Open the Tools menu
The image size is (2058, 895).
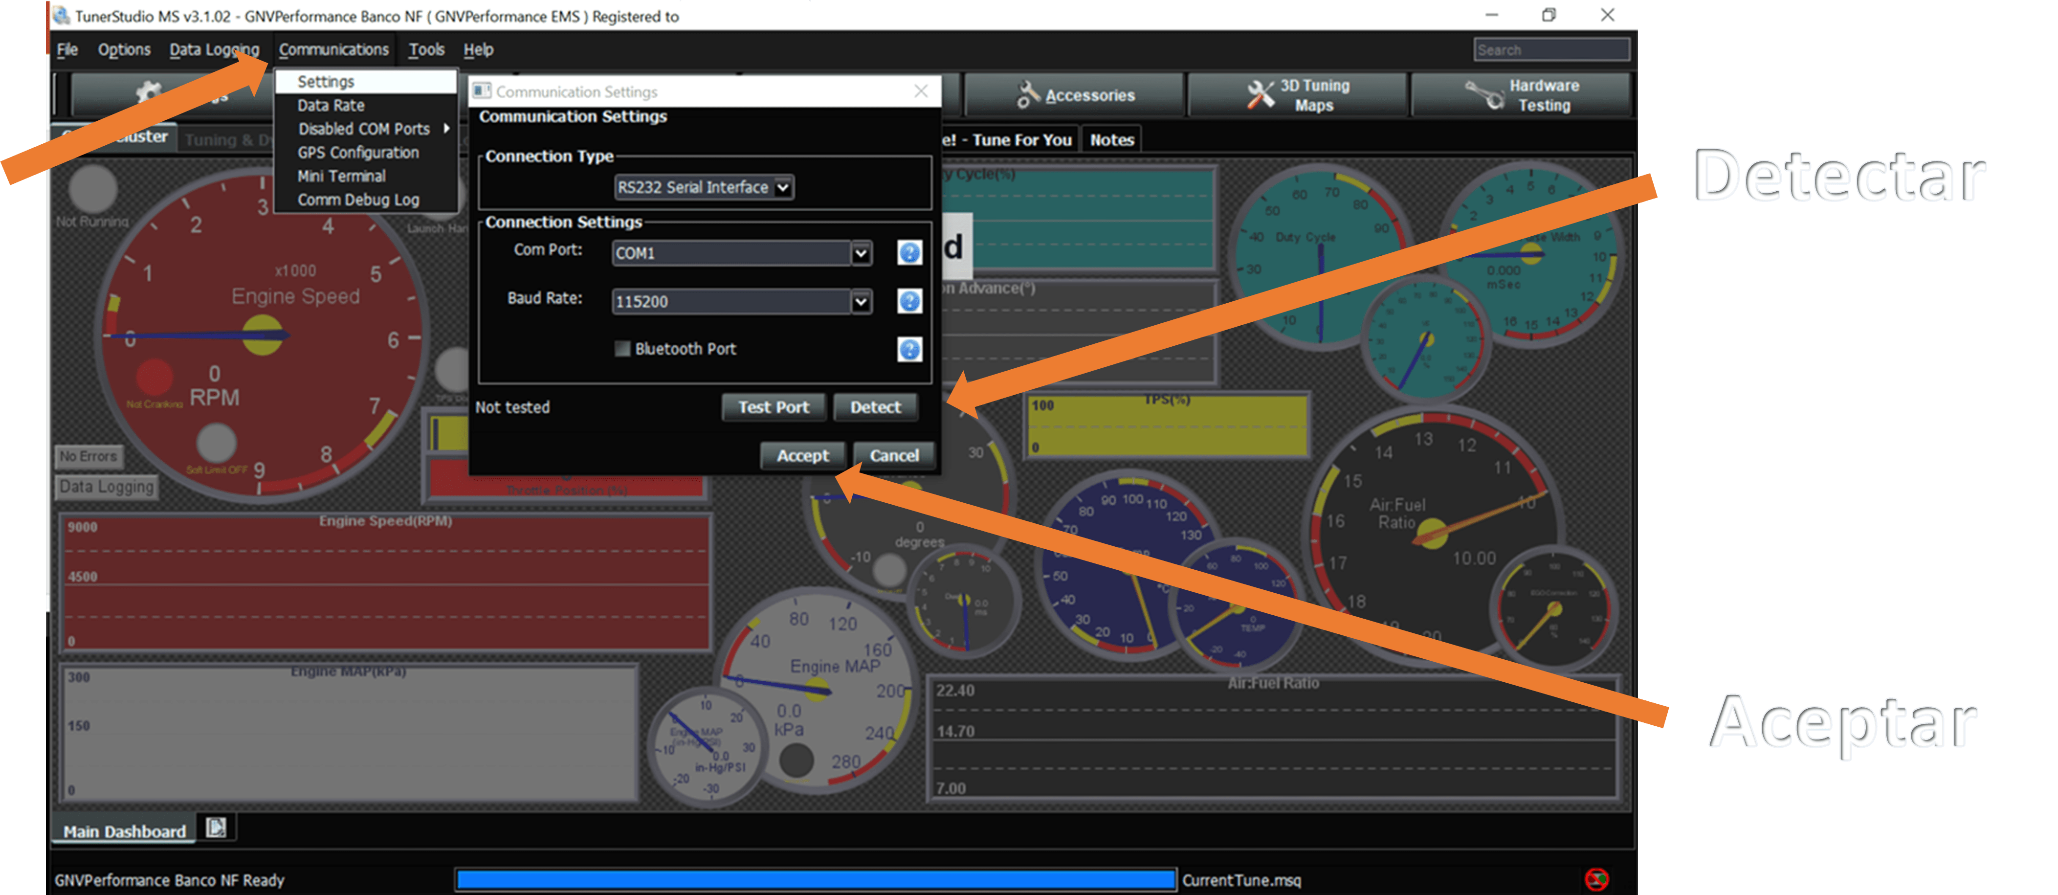[x=427, y=49]
